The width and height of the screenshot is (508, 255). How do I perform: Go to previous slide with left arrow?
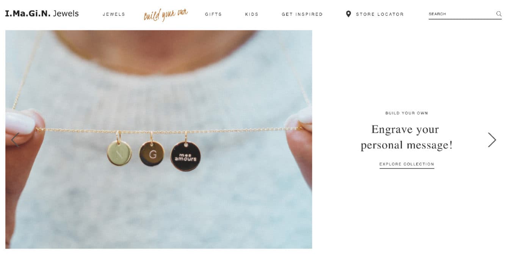tap(15, 140)
